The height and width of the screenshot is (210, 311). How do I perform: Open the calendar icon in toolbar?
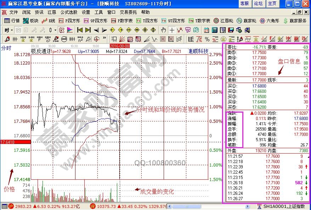coord(206,30)
